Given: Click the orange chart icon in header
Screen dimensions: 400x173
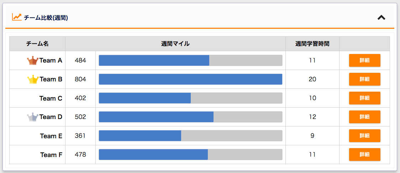Looking at the screenshot, I should coord(17,17).
